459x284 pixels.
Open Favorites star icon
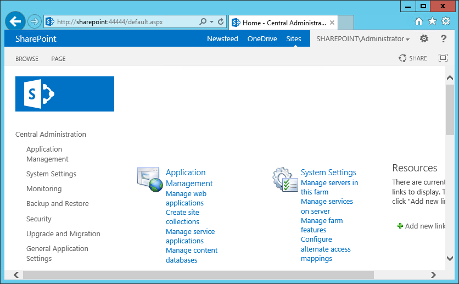click(x=432, y=21)
